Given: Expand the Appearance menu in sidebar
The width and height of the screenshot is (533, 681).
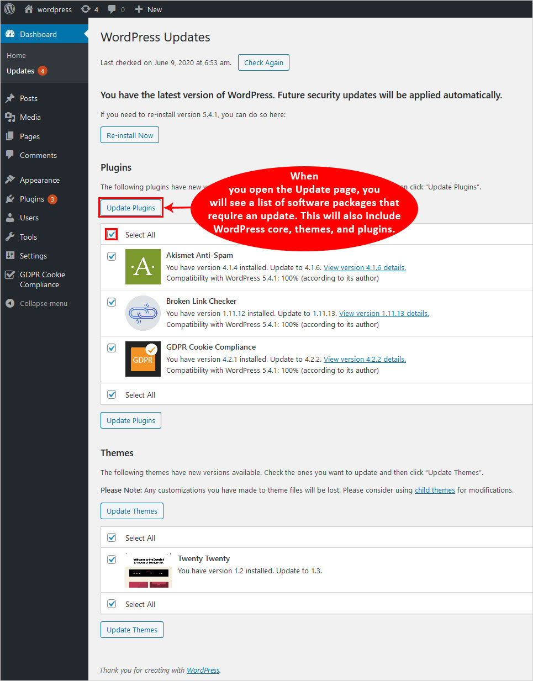Looking at the screenshot, I should point(39,180).
